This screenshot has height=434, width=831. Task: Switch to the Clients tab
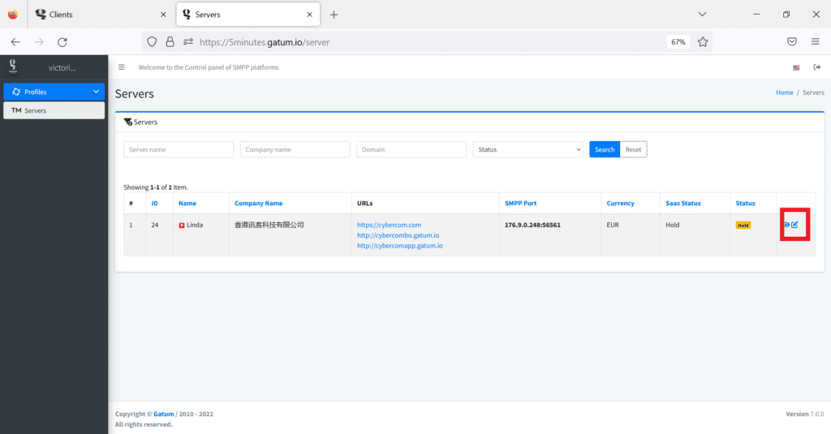(100, 15)
